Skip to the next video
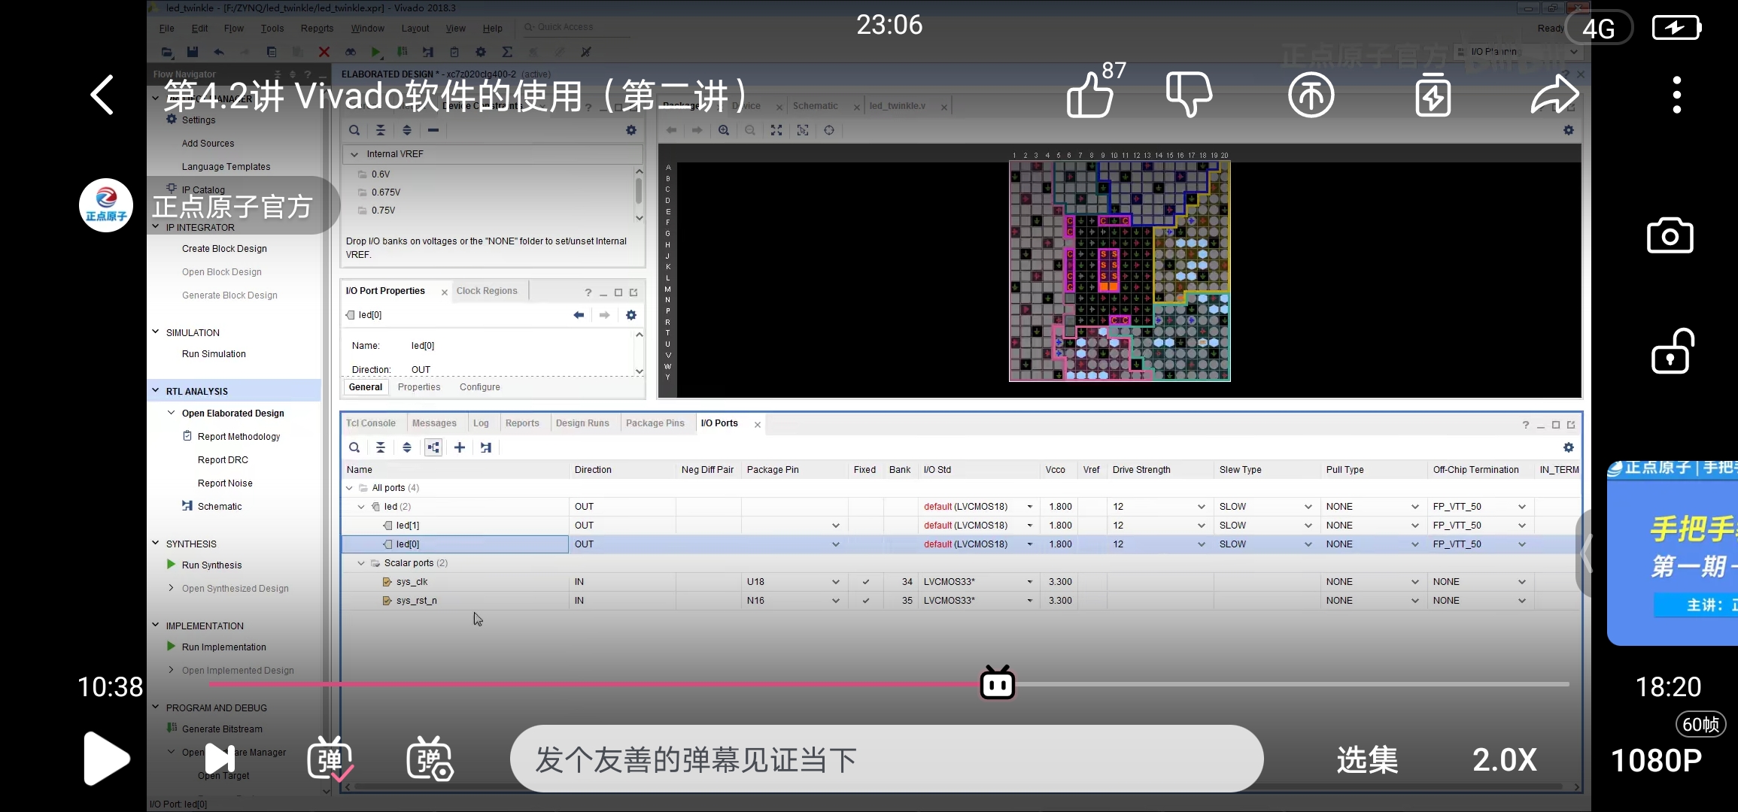Viewport: 1738px width, 812px height. click(220, 759)
